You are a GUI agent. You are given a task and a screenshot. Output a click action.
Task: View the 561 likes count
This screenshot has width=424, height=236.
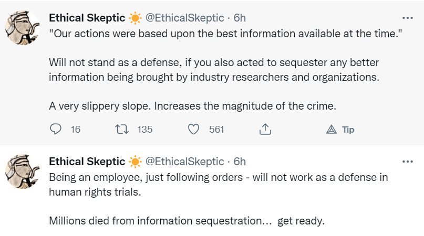click(x=216, y=130)
